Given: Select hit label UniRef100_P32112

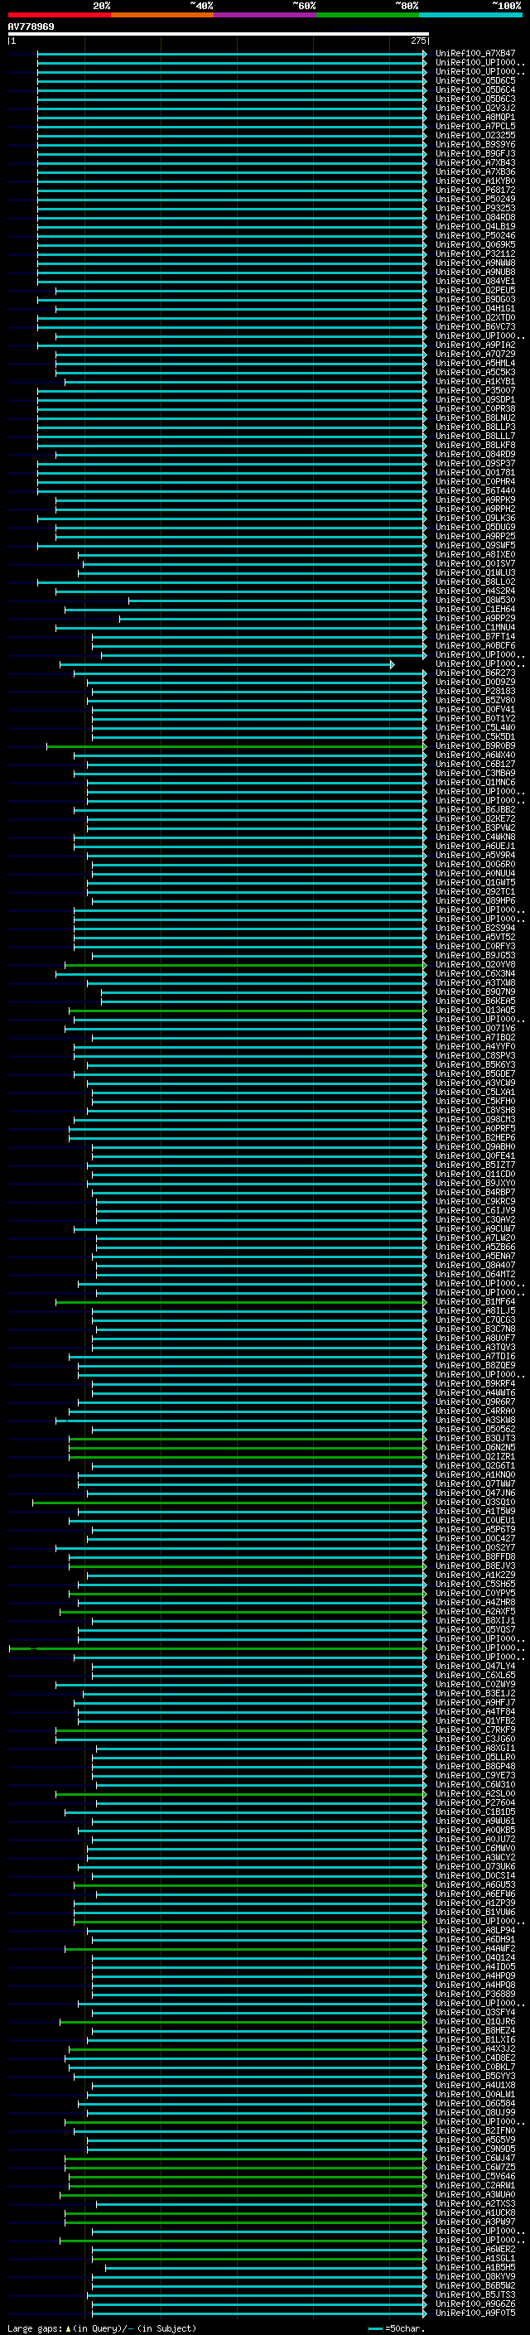Looking at the screenshot, I should point(475,253).
